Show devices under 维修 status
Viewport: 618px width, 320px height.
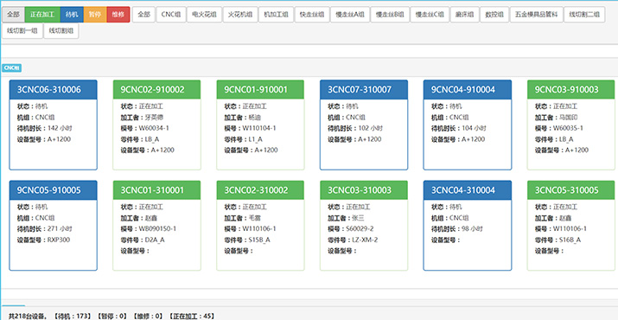click(118, 15)
